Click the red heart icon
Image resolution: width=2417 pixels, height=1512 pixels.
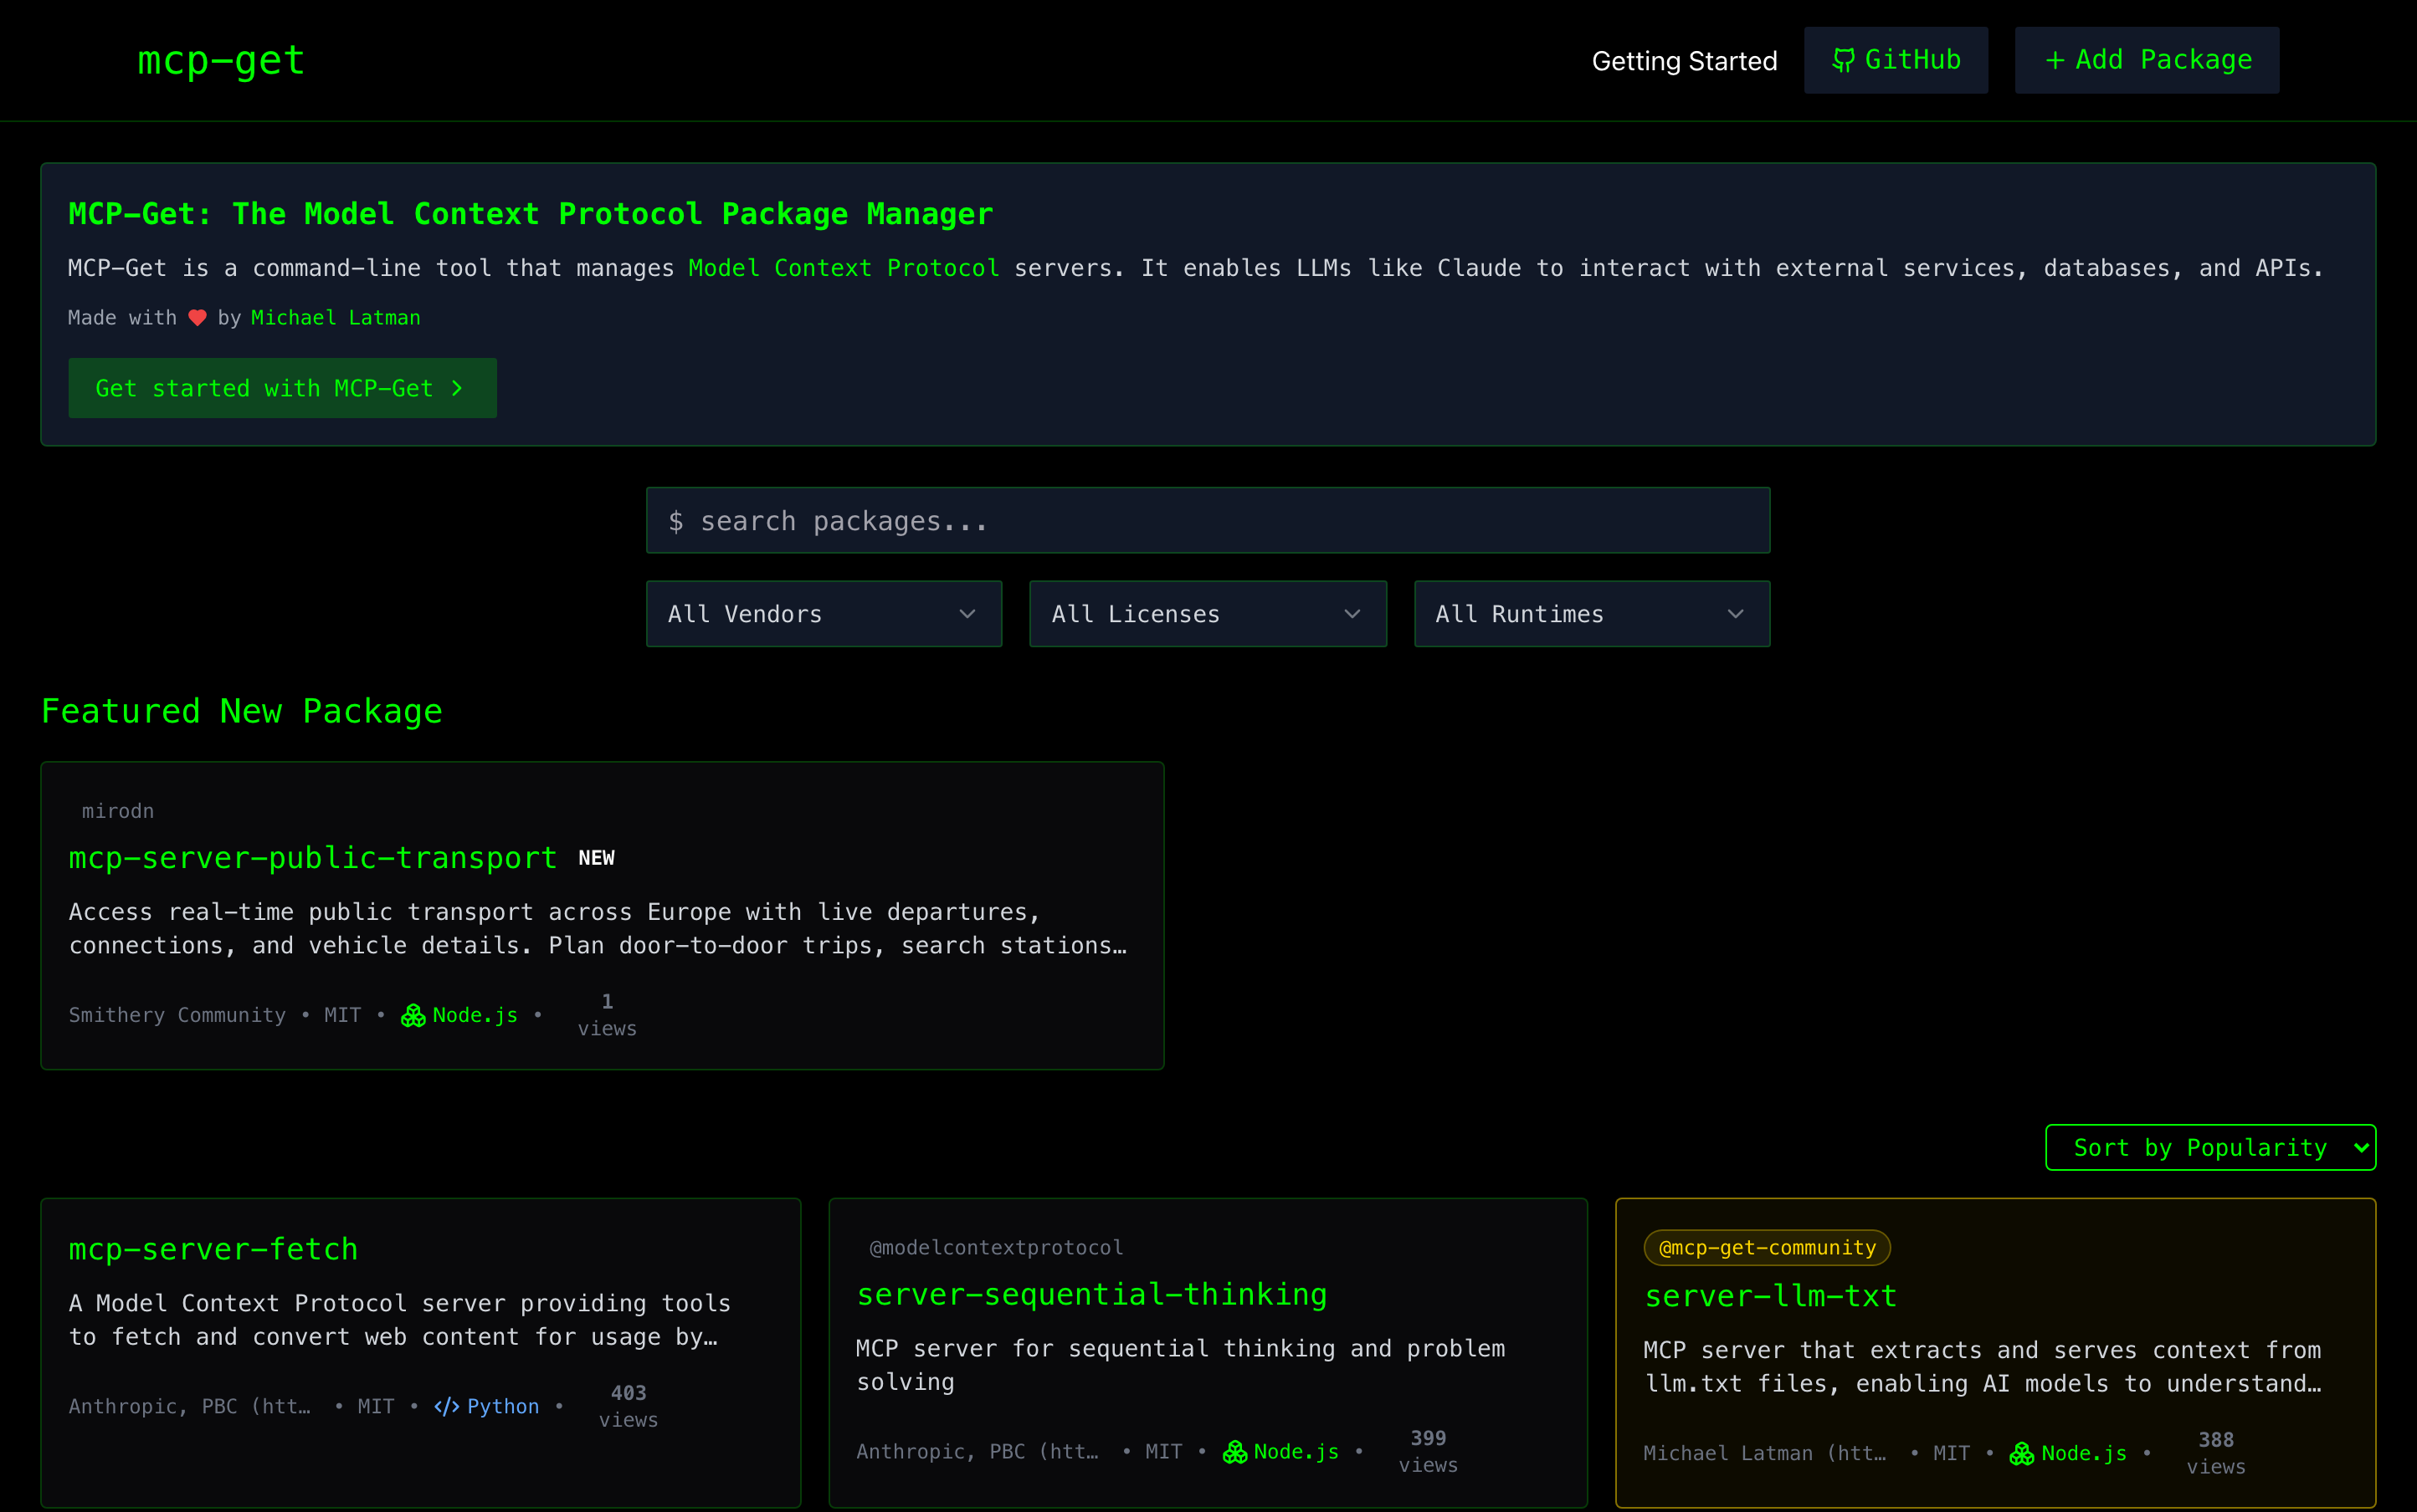click(x=198, y=318)
